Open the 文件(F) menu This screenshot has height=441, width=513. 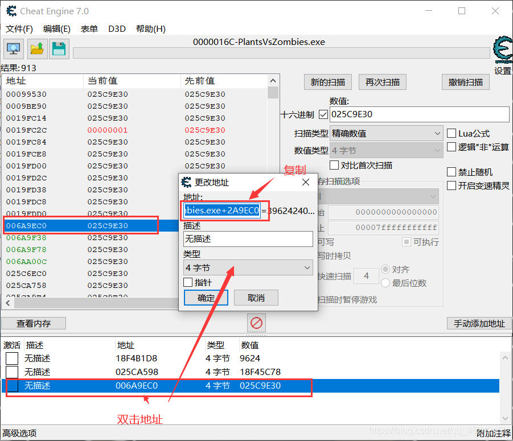[19, 29]
